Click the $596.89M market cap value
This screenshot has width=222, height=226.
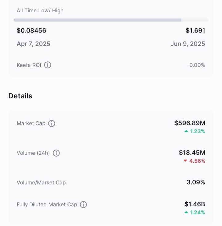click(190, 123)
